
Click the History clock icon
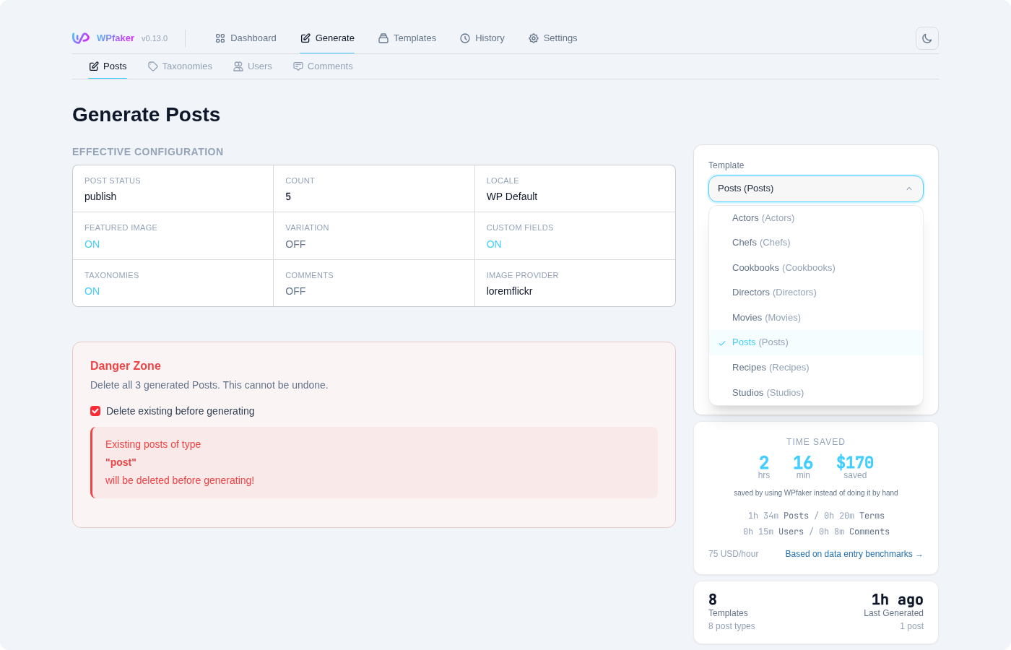point(464,38)
